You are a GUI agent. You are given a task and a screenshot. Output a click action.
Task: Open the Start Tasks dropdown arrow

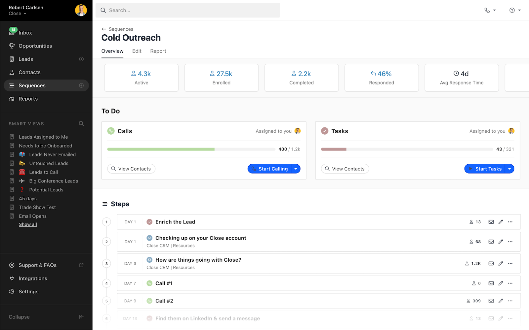tap(509, 169)
